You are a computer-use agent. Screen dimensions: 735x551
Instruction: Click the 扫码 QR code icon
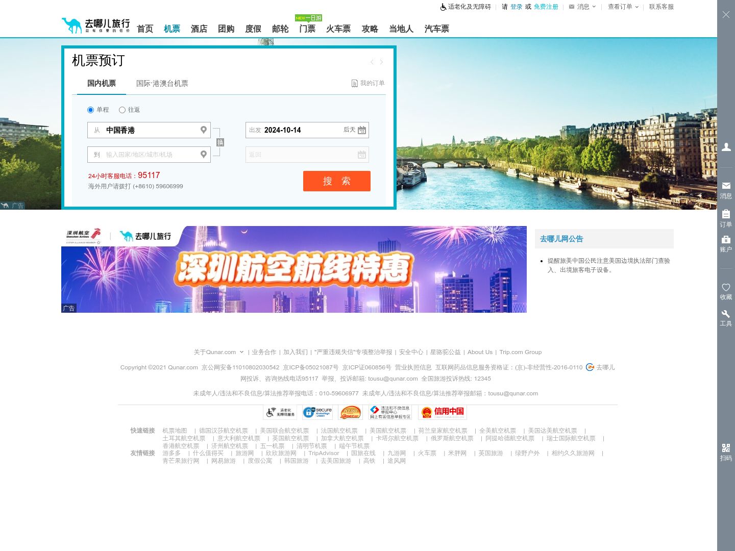point(726,448)
